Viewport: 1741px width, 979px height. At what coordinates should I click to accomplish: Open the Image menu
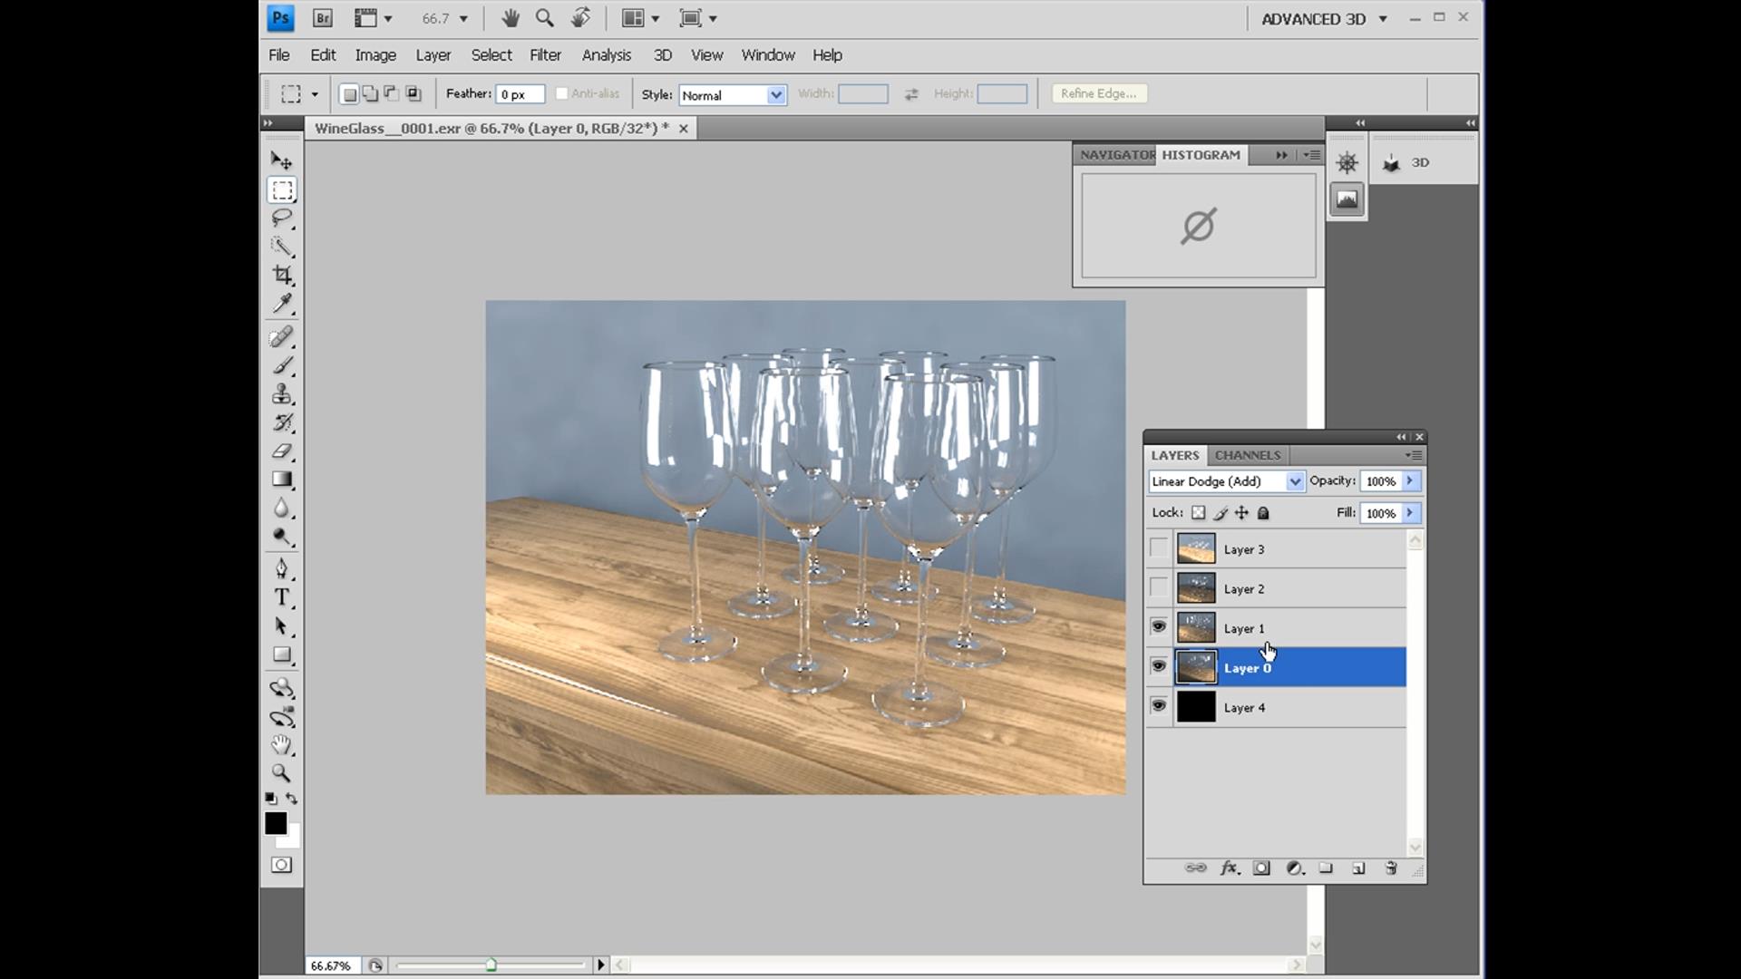point(375,55)
